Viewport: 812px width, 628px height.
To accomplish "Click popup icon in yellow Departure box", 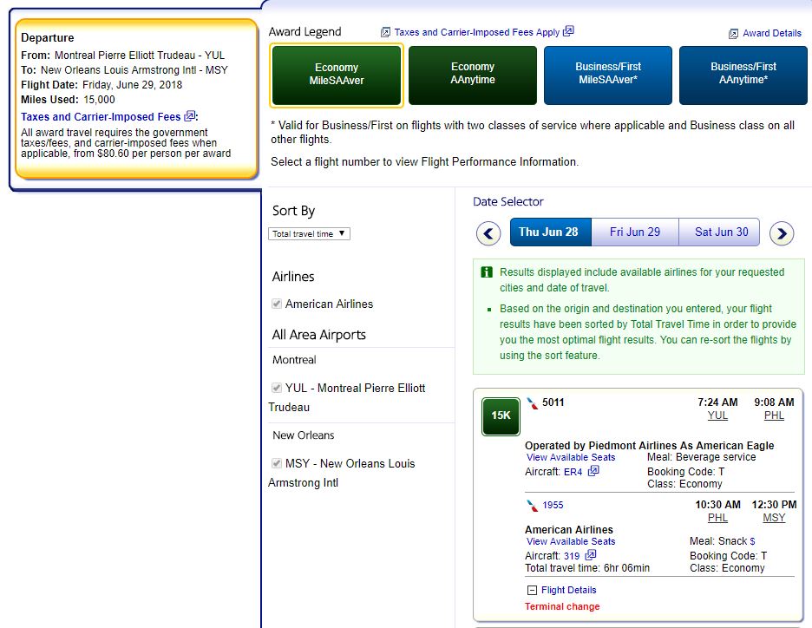I will [190, 115].
